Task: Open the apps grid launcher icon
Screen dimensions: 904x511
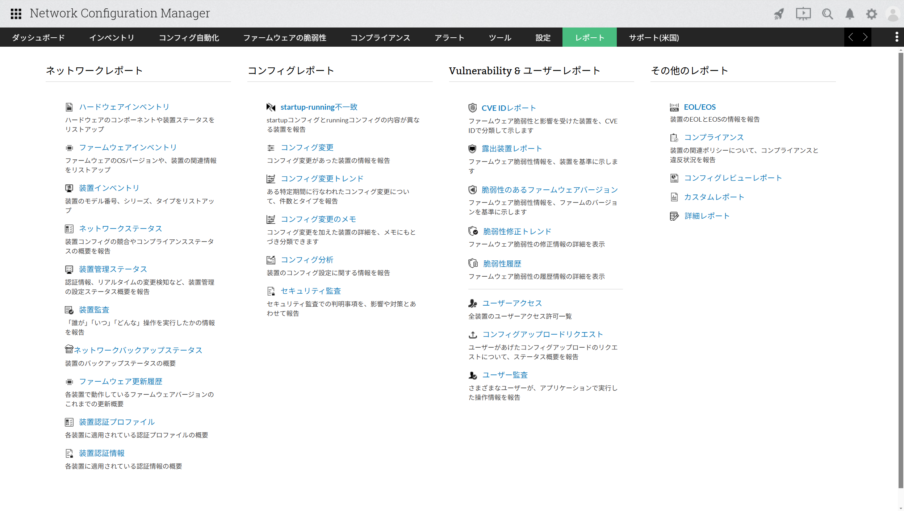Action: [16, 14]
